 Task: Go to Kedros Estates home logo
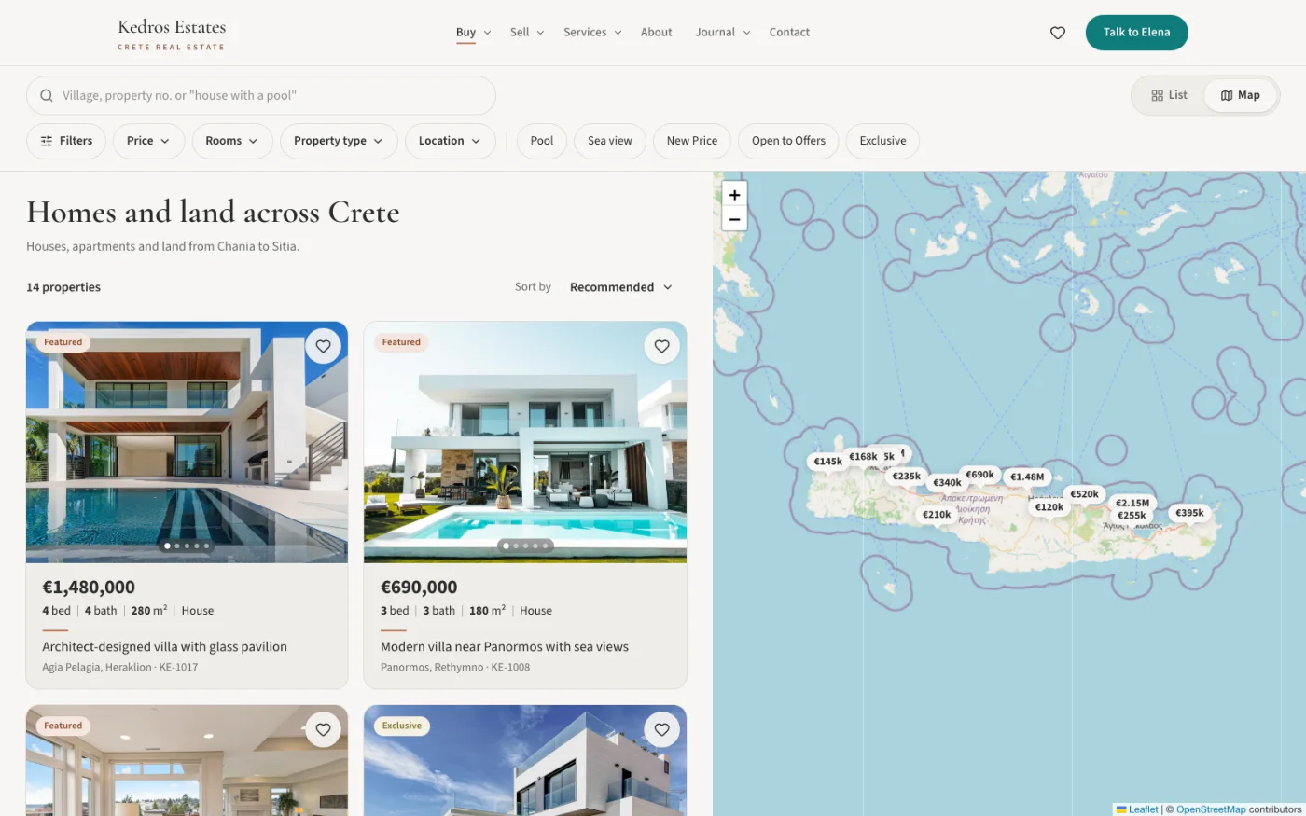click(x=172, y=34)
